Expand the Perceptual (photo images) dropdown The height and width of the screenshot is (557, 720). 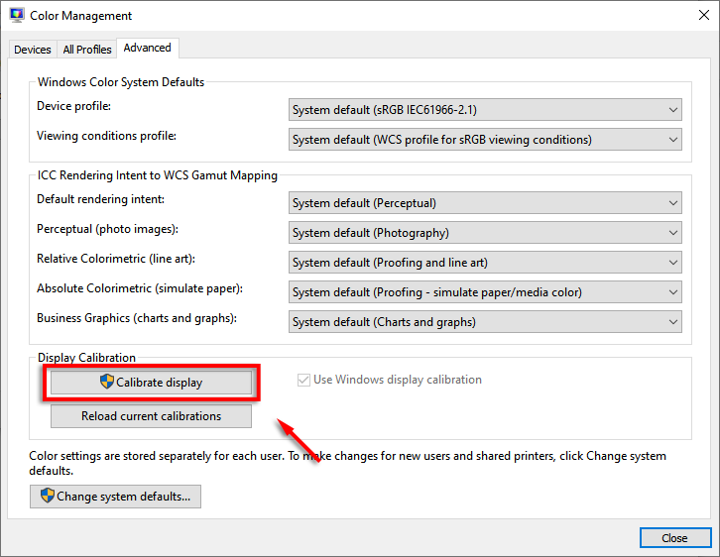[485, 233]
